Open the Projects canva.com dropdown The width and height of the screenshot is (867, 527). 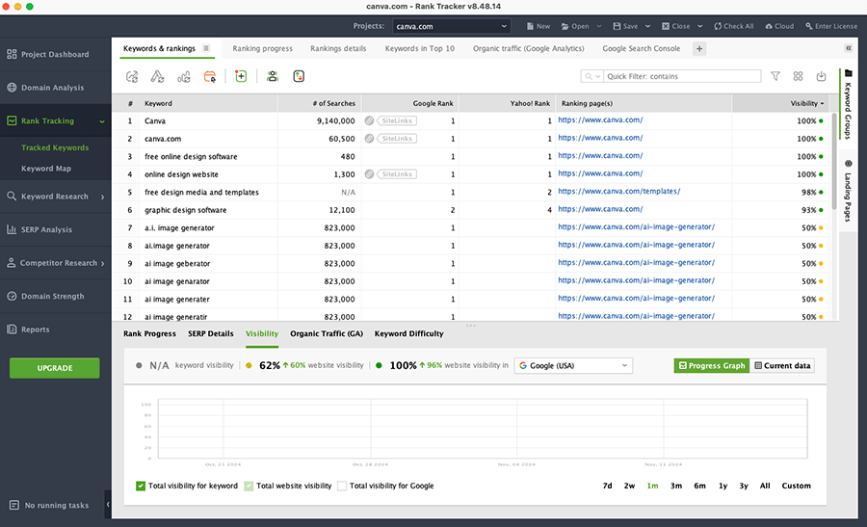tap(451, 26)
